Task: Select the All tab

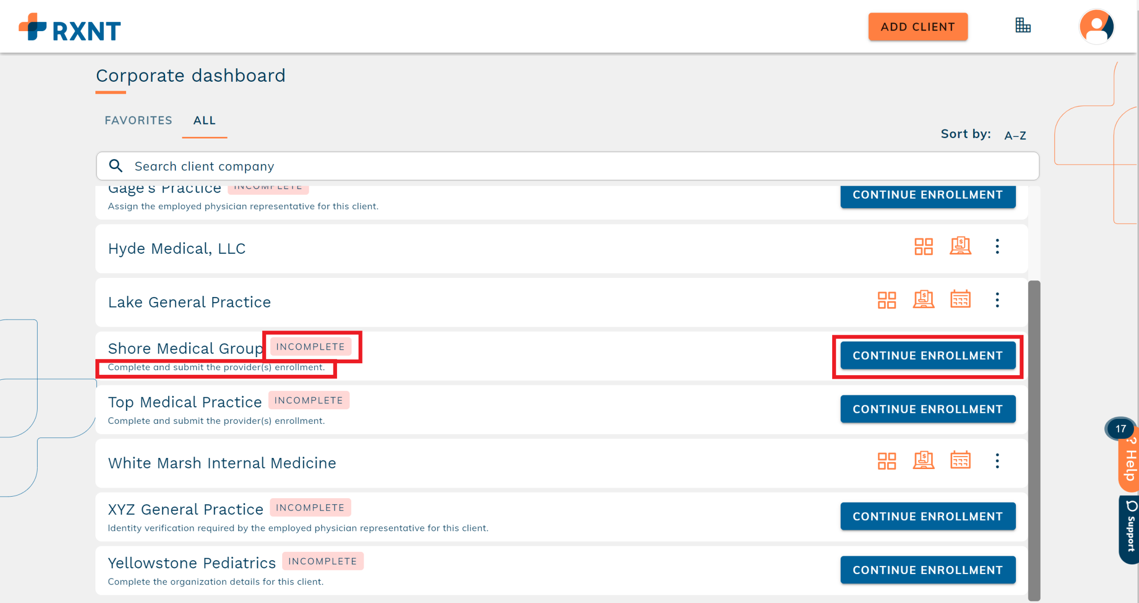Action: coord(204,120)
